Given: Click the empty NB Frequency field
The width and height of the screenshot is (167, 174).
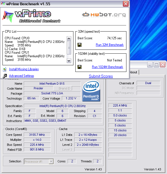Looking at the screenshot, I should [148, 93].
